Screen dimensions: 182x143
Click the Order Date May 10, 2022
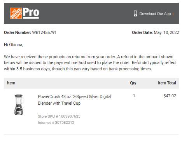pos(166,32)
